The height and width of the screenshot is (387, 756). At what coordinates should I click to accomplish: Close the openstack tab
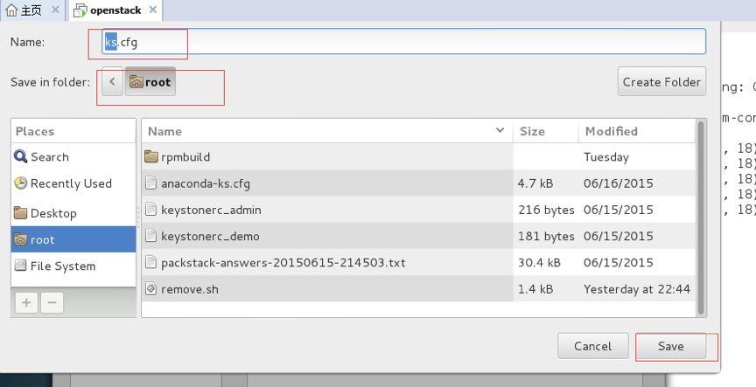coord(153,10)
